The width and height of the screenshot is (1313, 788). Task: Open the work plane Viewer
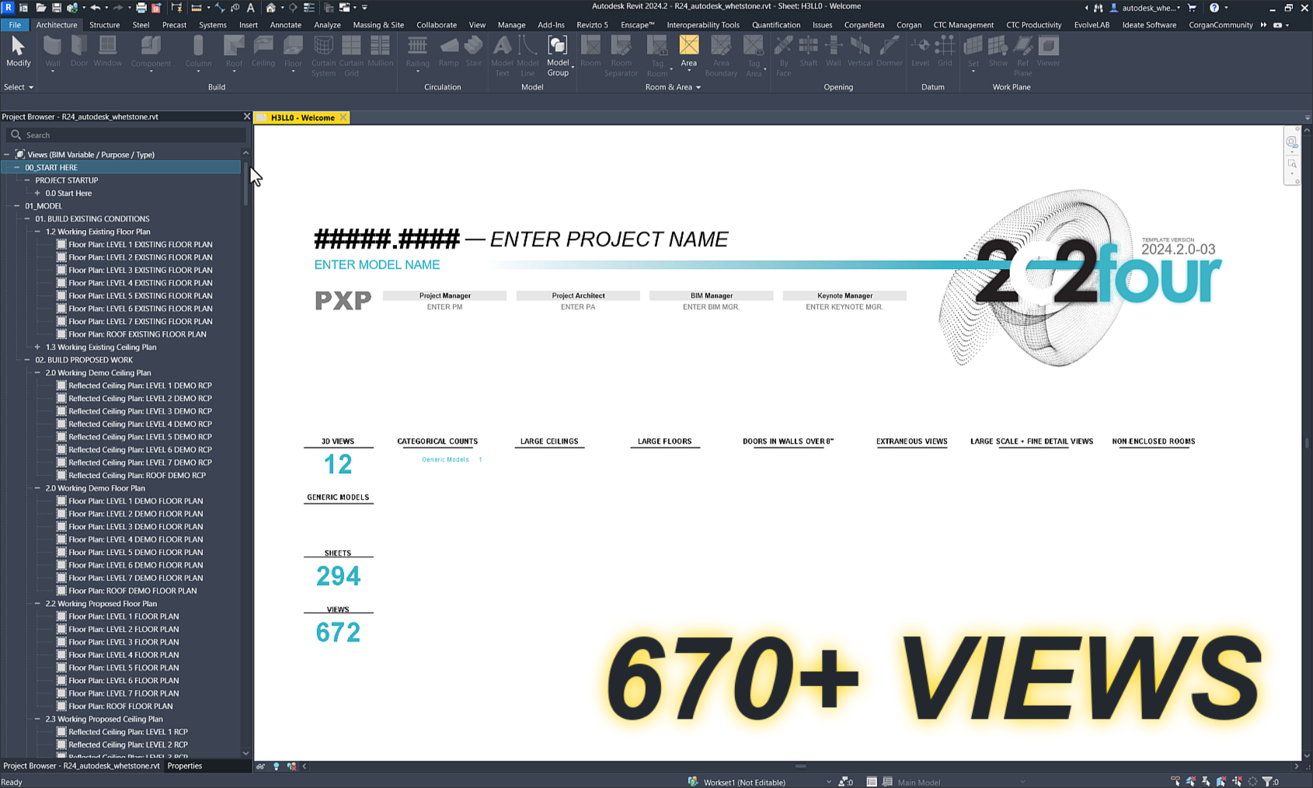tap(1048, 52)
